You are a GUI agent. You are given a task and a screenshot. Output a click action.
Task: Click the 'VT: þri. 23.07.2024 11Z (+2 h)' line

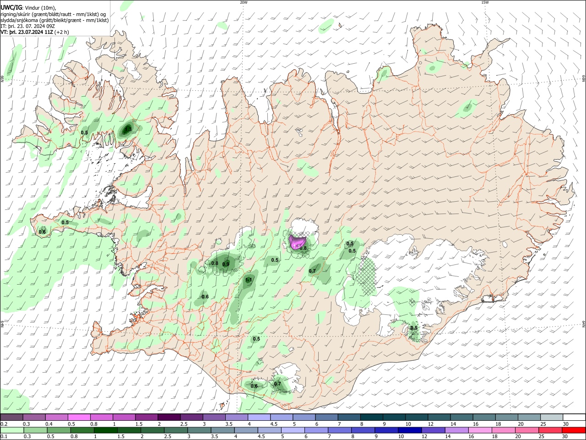coord(35,32)
